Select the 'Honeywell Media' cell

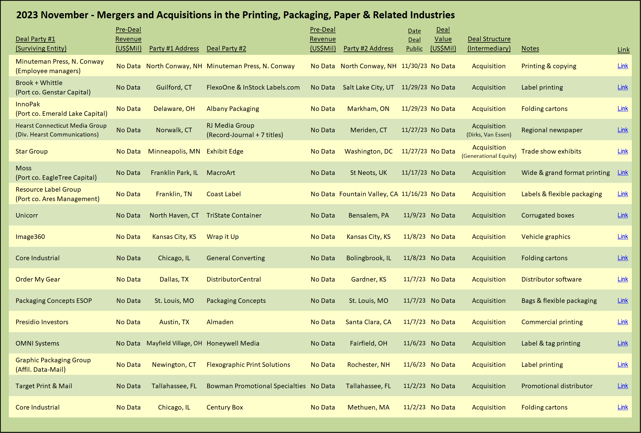pos(233,343)
